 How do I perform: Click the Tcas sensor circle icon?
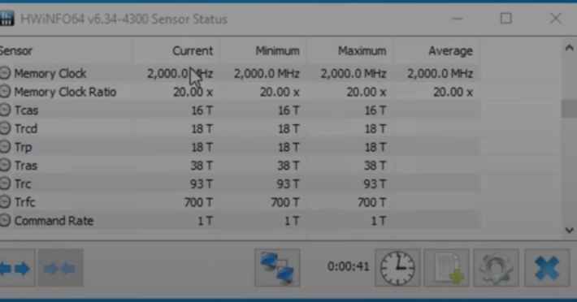click(5, 110)
